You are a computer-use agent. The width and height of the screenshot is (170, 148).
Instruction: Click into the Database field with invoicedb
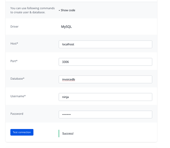pyautogui.click(x=105, y=80)
